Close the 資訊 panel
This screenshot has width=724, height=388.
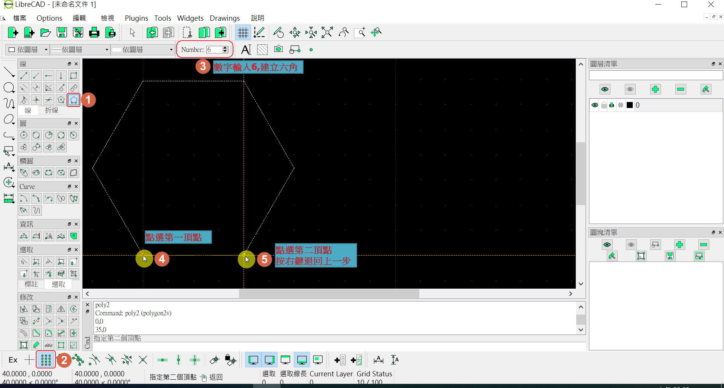tap(76, 224)
